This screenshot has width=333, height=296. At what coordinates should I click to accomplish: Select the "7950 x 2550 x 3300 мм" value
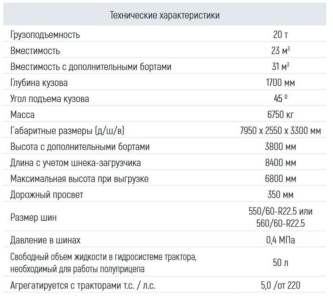point(280,130)
